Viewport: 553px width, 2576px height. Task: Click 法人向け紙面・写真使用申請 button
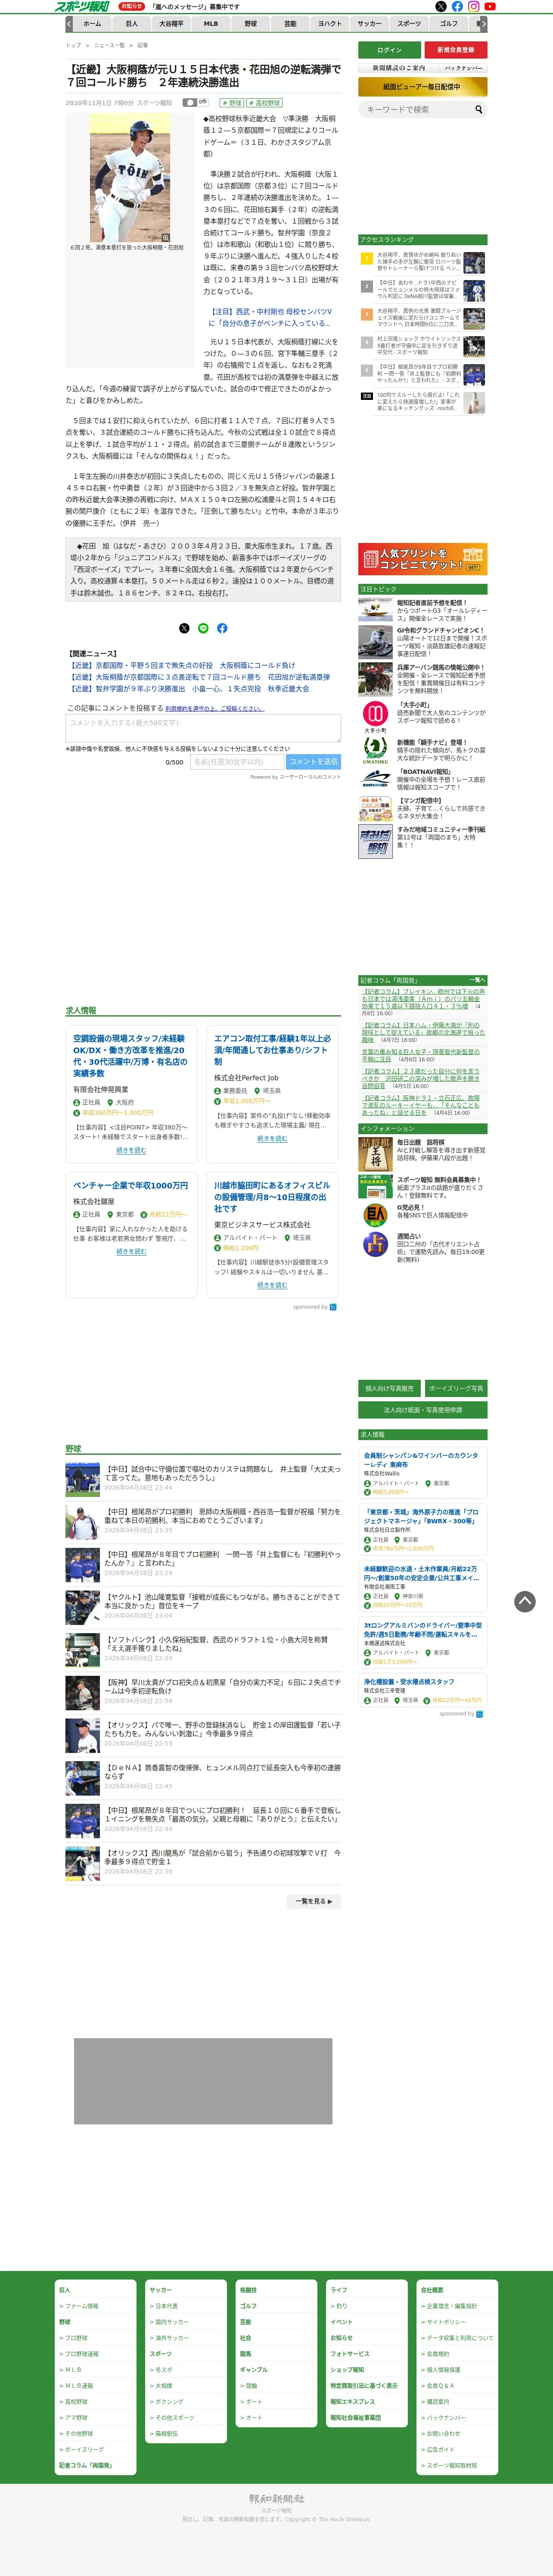422,1410
